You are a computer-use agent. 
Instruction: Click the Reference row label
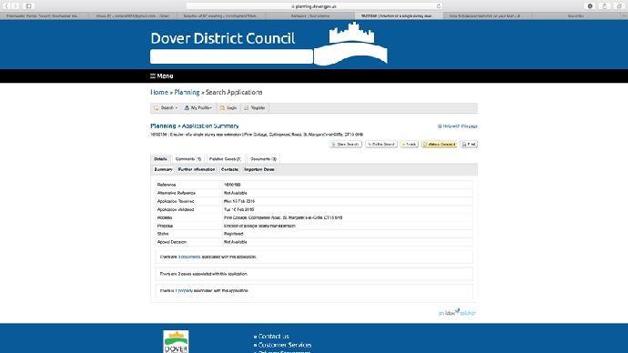point(167,185)
